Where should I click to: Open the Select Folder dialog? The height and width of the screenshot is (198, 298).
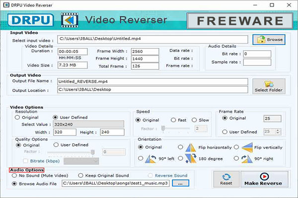point(269,86)
